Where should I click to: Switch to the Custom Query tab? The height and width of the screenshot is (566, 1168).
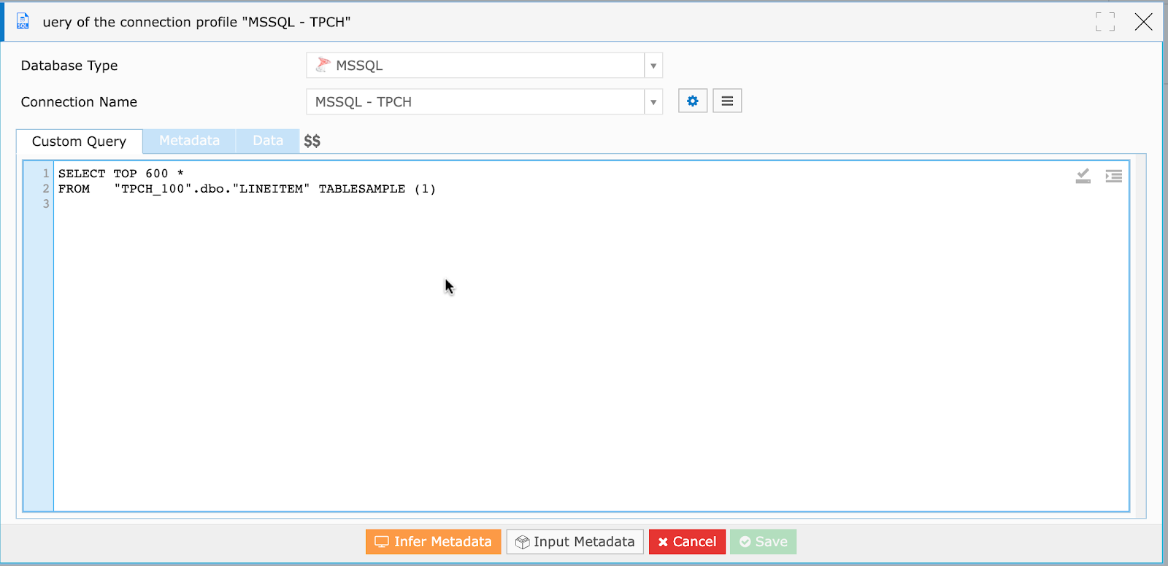(x=79, y=141)
